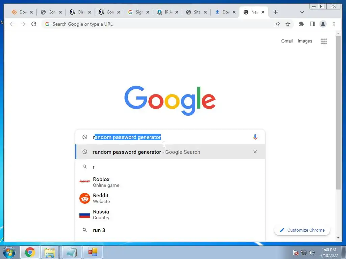346x259 pixels.
Task: Switch to the Sign in Google tab
Action: click(138, 12)
